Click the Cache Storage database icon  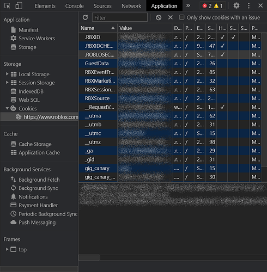click(x=13, y=144)
